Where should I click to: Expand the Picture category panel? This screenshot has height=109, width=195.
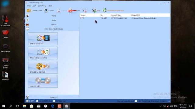pos(54,25)
